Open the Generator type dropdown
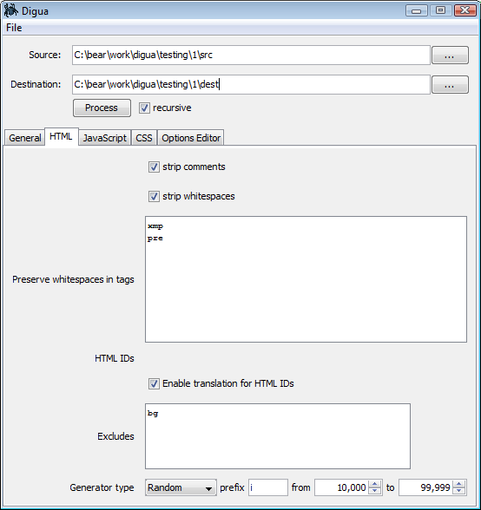 coord(181,487)
